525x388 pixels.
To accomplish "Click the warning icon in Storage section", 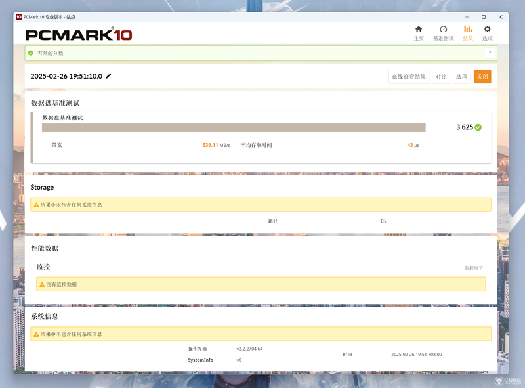I will (36, 205).
